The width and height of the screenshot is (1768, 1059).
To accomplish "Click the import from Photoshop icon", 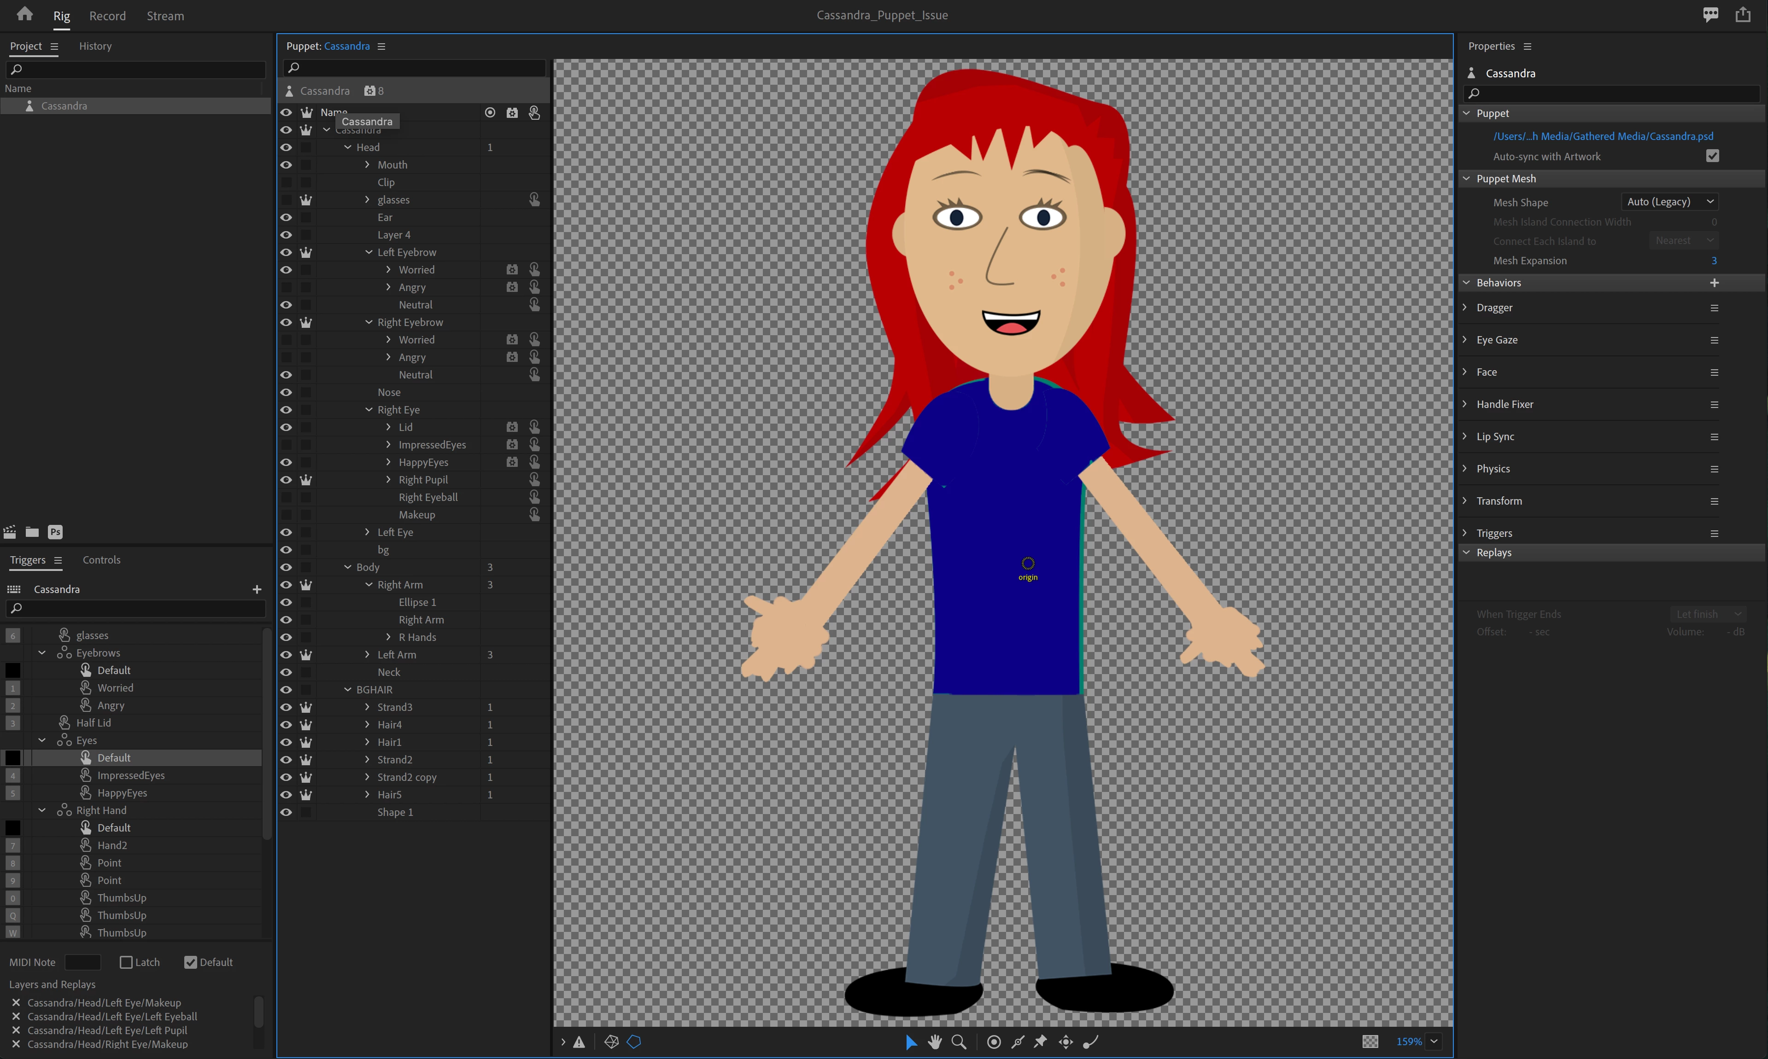I will pos(55,532).
